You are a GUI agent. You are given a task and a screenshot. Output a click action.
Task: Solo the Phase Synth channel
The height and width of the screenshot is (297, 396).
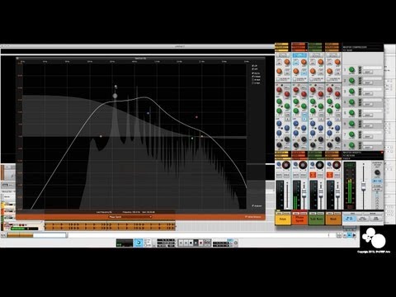pyautogui.click(x=304, y=175)
